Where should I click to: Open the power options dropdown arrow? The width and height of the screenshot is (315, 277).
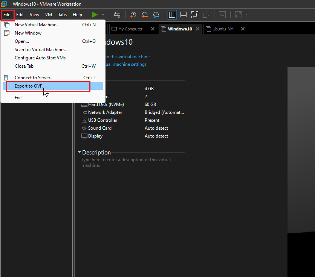point(103,15)
